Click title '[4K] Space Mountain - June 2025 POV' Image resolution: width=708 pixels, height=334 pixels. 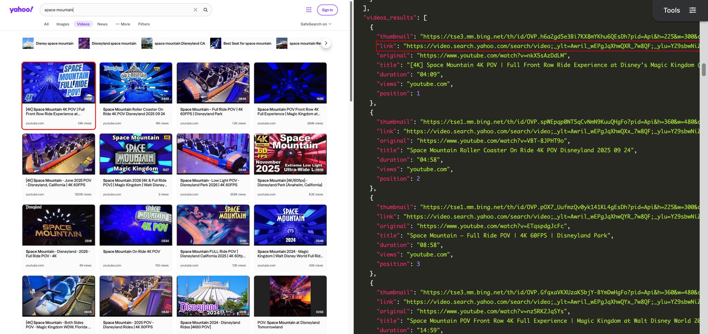58,183
